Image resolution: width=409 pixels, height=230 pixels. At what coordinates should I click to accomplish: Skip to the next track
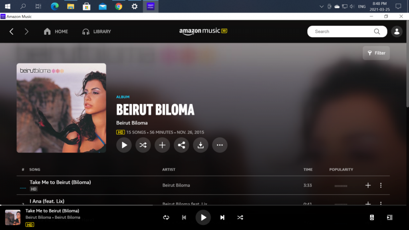click(222, 218)
